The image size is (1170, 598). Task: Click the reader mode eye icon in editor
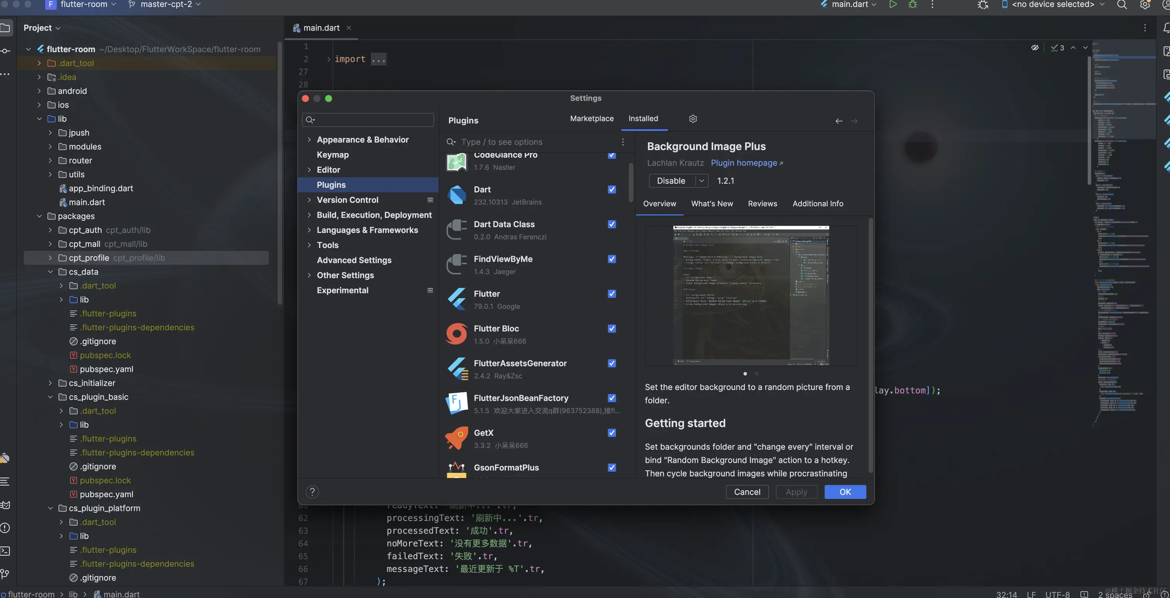pyautogui.click(x=1035, y=48)
